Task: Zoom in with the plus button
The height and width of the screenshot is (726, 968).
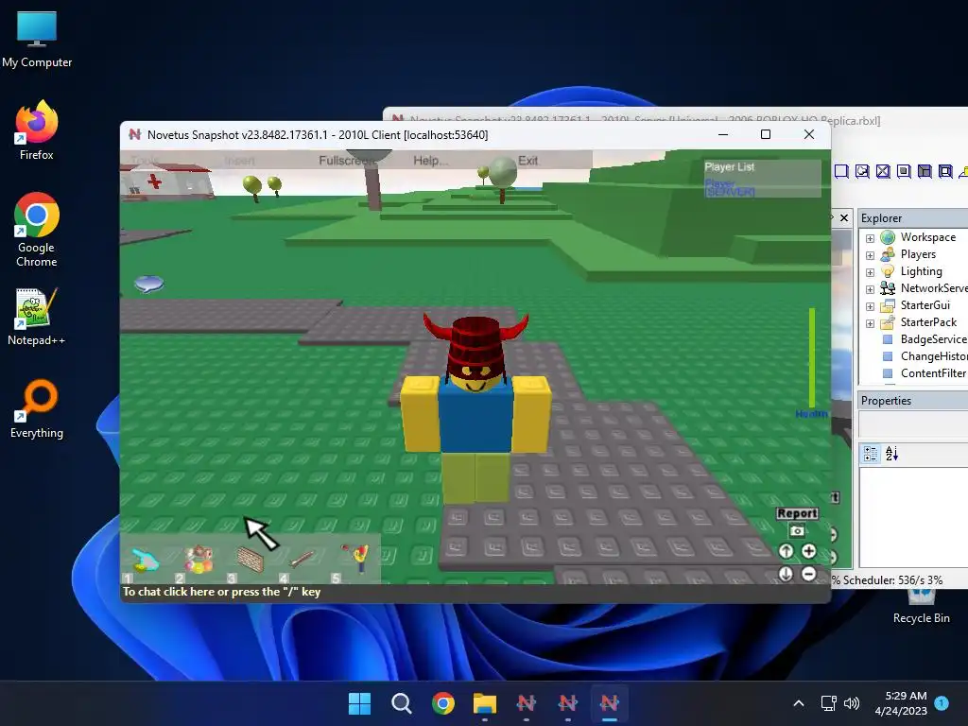Action: [809, 551]
